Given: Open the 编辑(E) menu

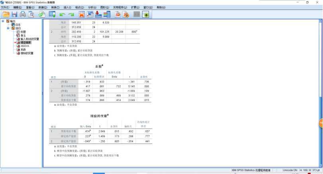Looking at the screenshot, I should click(x=18, y=8).
